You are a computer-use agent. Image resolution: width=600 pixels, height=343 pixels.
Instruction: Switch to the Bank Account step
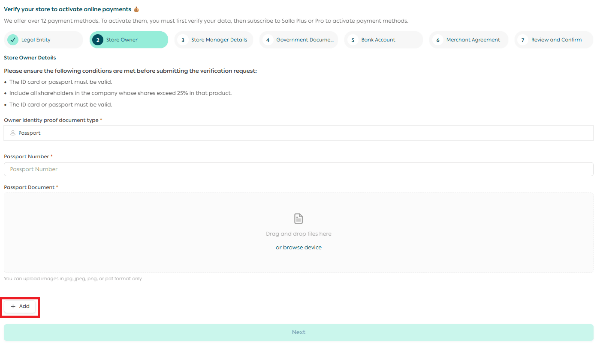(x=378, y=40)
